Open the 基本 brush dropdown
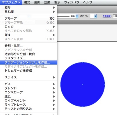Image resolution: width=117 pixels, height=115 pixels. [77, 16]
